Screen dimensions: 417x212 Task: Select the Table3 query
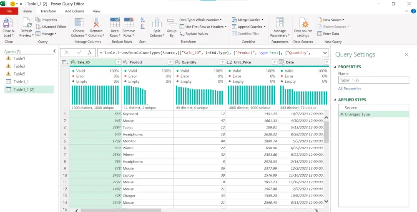[x=29, y=66]
